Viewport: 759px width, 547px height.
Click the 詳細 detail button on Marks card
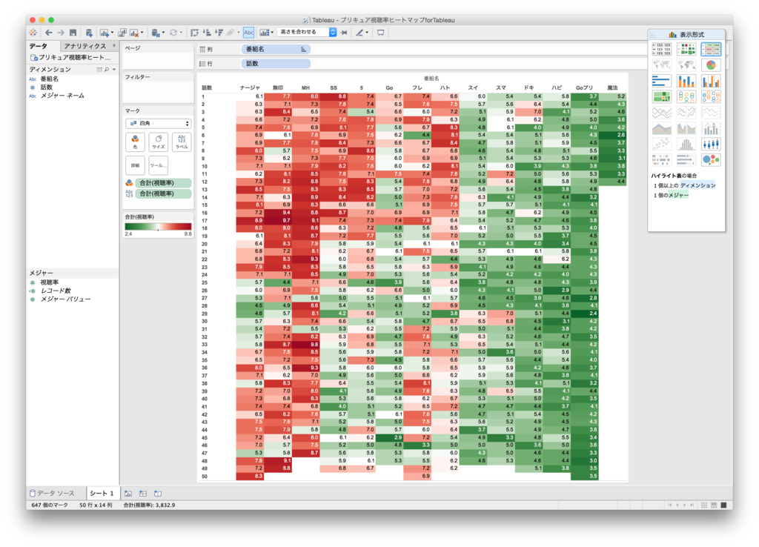click(135, 165)
